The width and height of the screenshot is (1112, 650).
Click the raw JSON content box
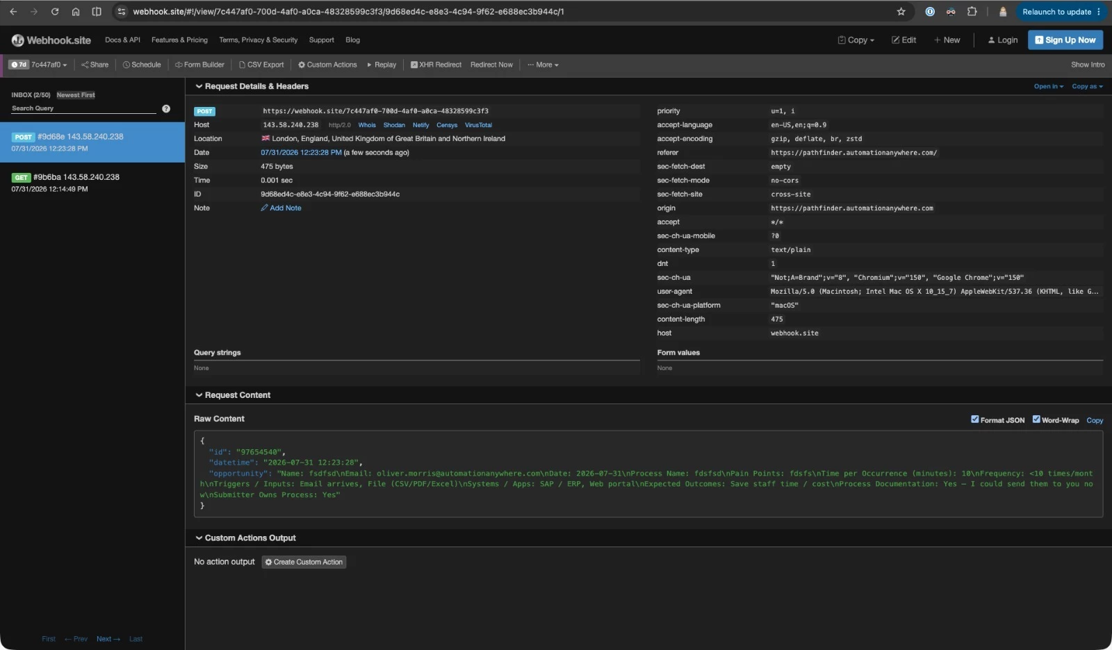(x=648, y=474)
